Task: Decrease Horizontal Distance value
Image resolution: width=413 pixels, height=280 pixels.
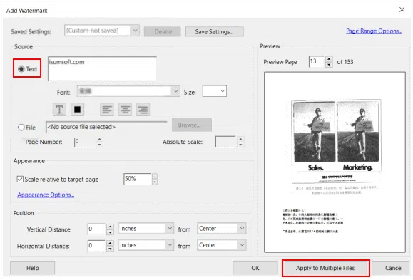Action: point(110,249)
